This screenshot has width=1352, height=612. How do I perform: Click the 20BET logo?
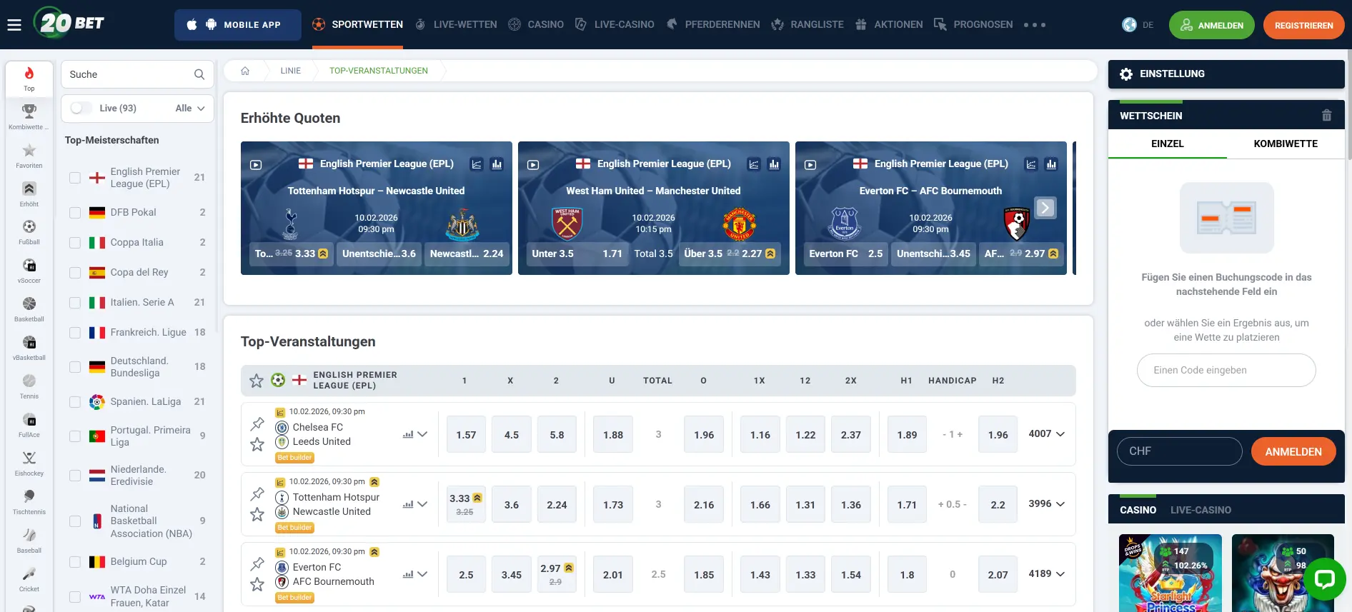pyautogui.click(x=69, y=24)
